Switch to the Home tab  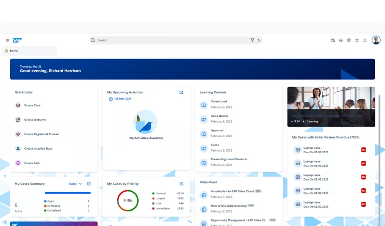pos(30,51)
